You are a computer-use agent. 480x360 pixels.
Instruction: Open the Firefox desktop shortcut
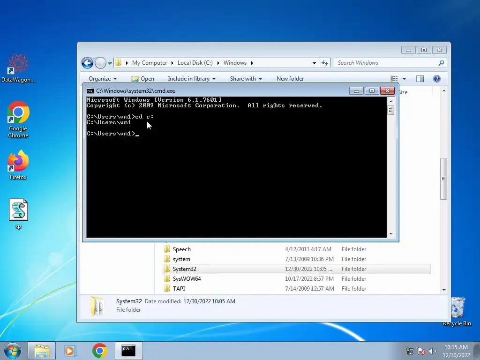pyautogui.click(x=18, y=165)
